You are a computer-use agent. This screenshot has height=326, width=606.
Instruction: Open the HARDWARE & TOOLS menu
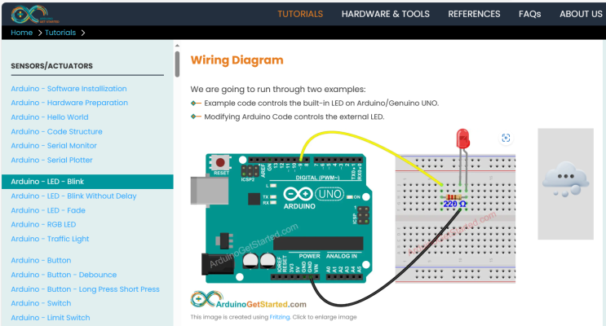(x=385, y=14)
